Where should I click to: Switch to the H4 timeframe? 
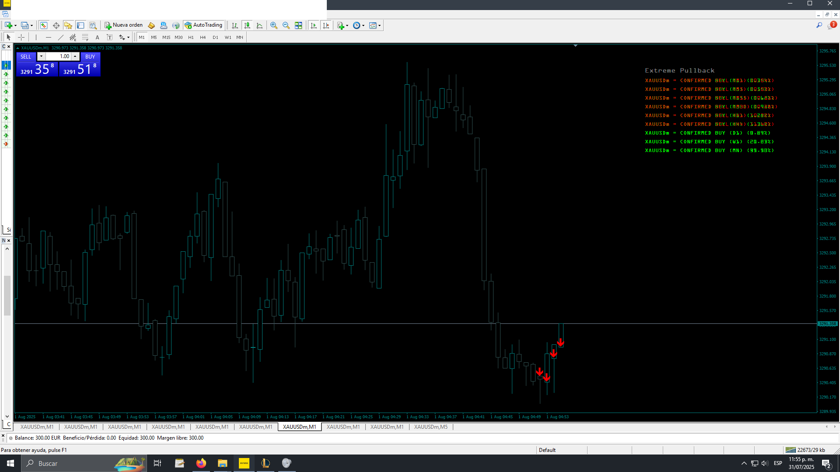[203, 38]
